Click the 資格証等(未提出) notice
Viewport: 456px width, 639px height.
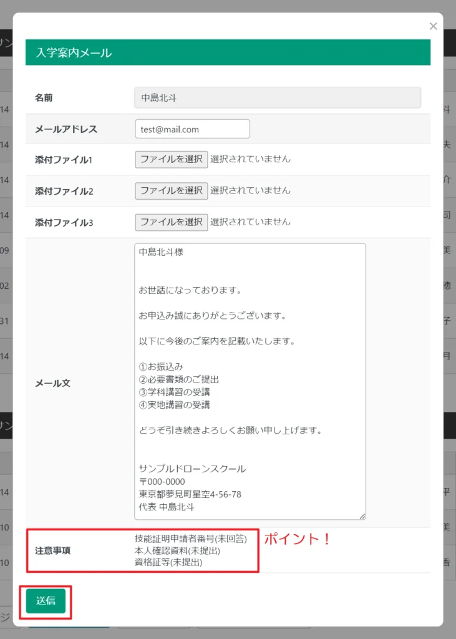[168, 562]
